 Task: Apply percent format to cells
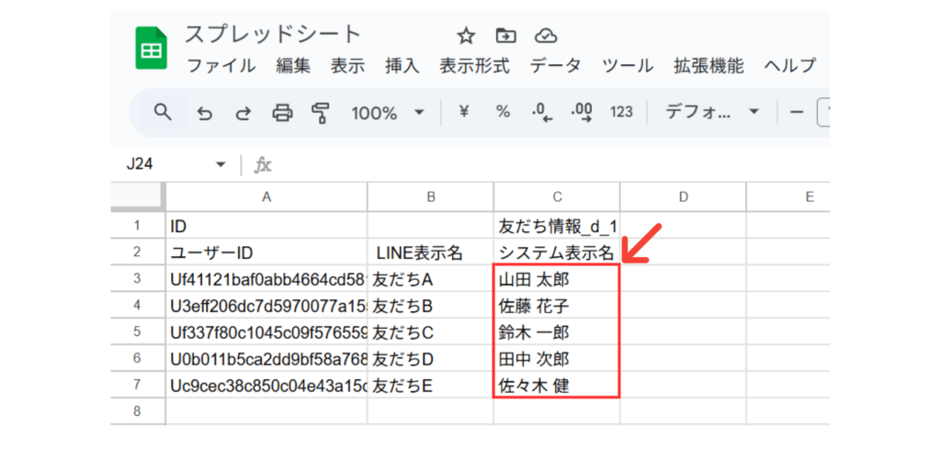(503, 112)
